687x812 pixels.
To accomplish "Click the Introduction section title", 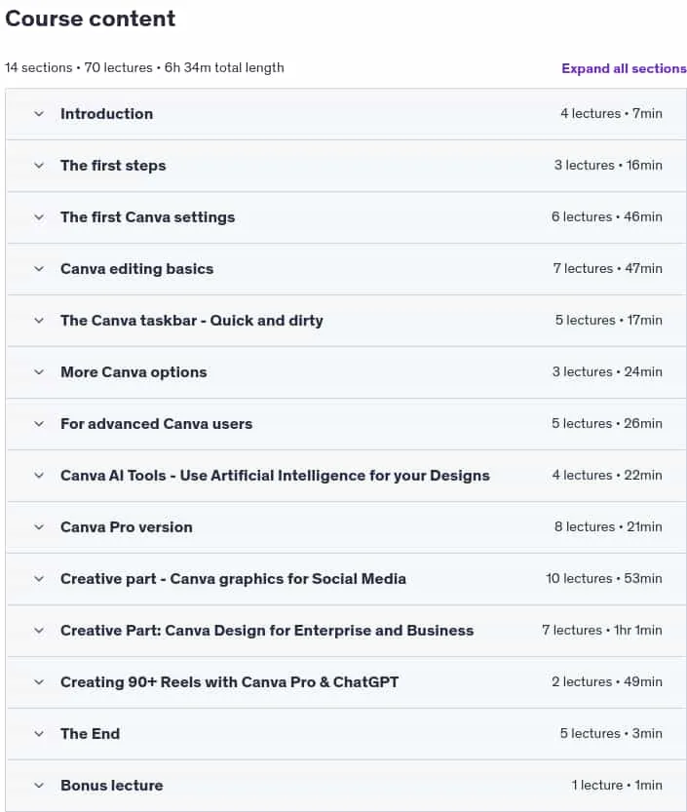I will pyautogui.click(x=106, y=114).
